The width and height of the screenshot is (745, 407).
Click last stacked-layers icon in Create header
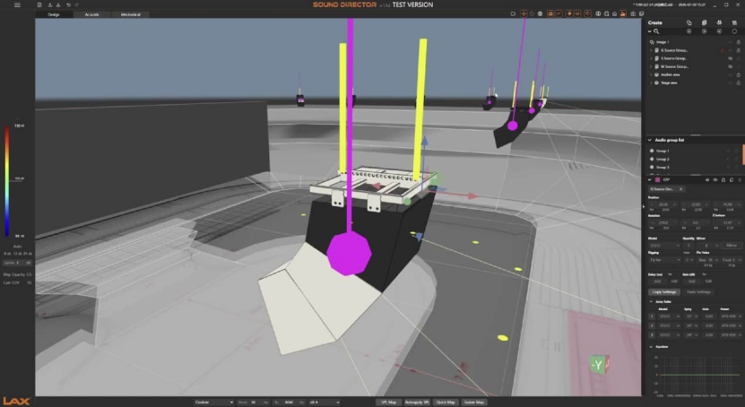tap(734, 22)
